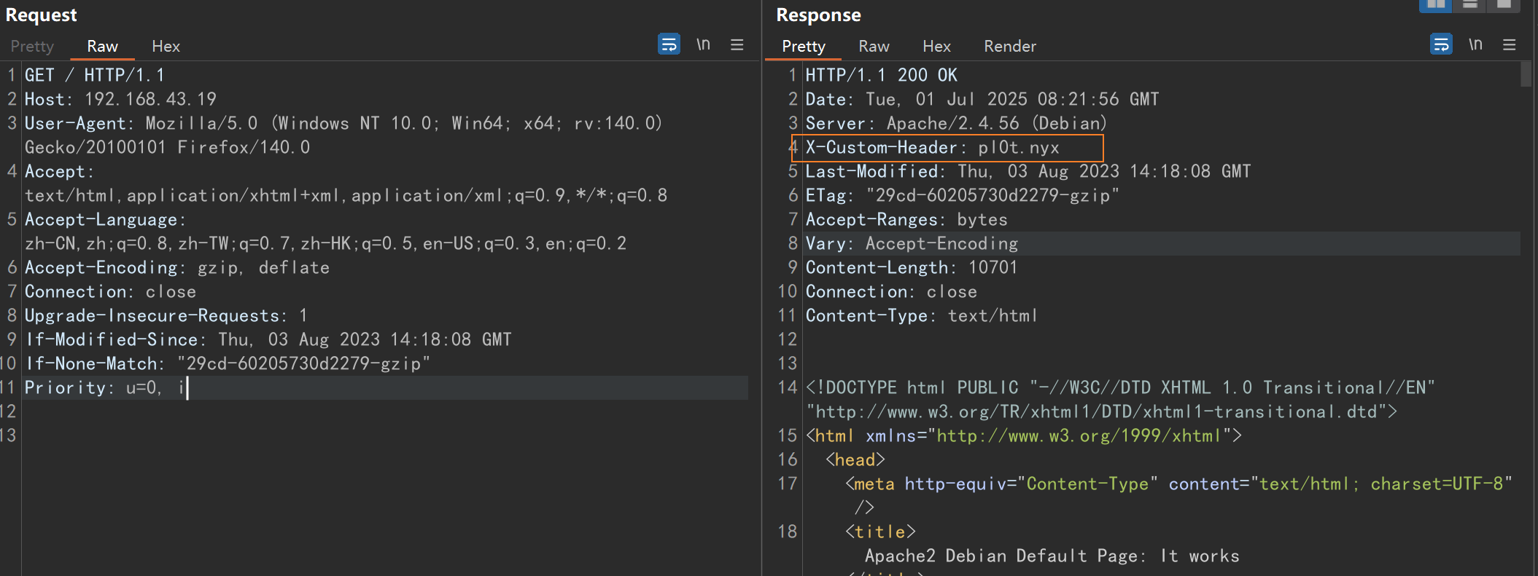Toggle word wrap in Request panel

(669, 44)
